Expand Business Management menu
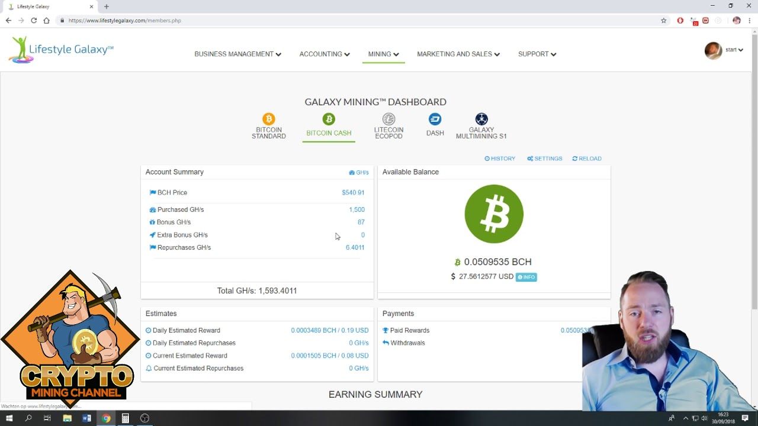Image resolution: width=758 pixels, height=426 pixels. click(238, 54)
